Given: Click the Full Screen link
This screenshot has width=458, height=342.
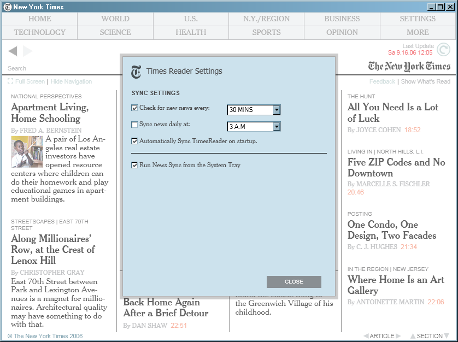Looking at the screenshot, I should pyautogui.click(x=30, y=81).
